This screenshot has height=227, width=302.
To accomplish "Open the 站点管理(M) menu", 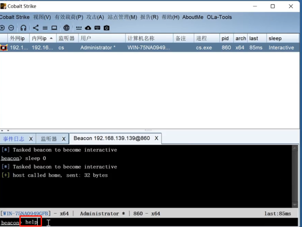I will [122, 17].
